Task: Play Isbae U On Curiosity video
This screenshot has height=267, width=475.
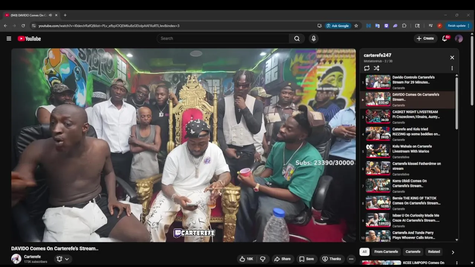Action: click(x=407, y=220)
